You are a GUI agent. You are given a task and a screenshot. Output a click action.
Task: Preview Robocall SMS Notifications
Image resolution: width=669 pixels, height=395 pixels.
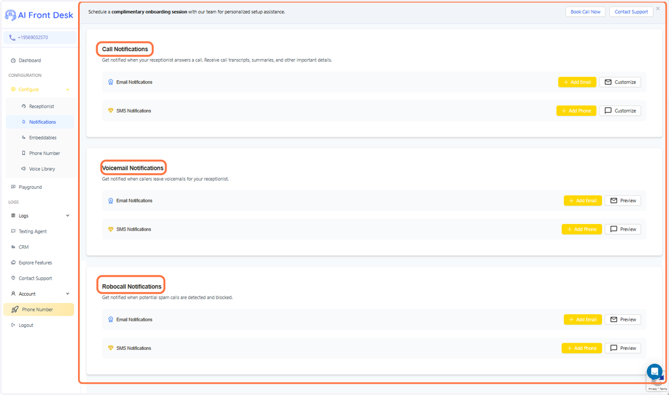click(623, 348)
